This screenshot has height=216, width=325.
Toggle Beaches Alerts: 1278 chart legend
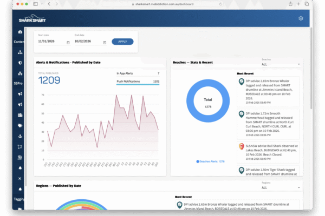[210, 161]
